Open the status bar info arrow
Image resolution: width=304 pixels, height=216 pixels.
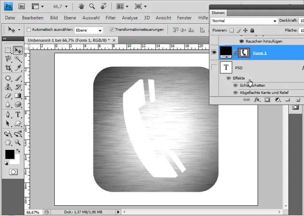(118, 212)
